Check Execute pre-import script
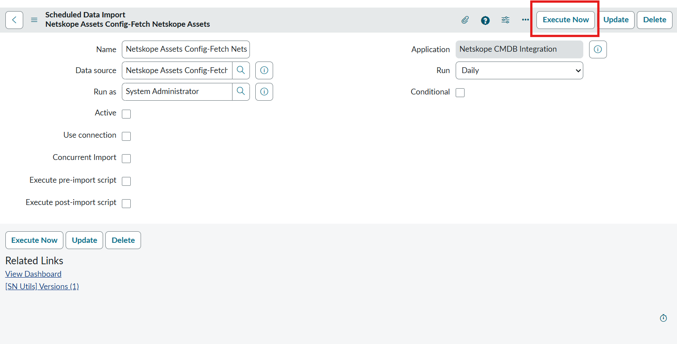 [x=126, y=181]
